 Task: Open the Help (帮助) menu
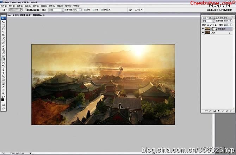click(x=76, y=6)
